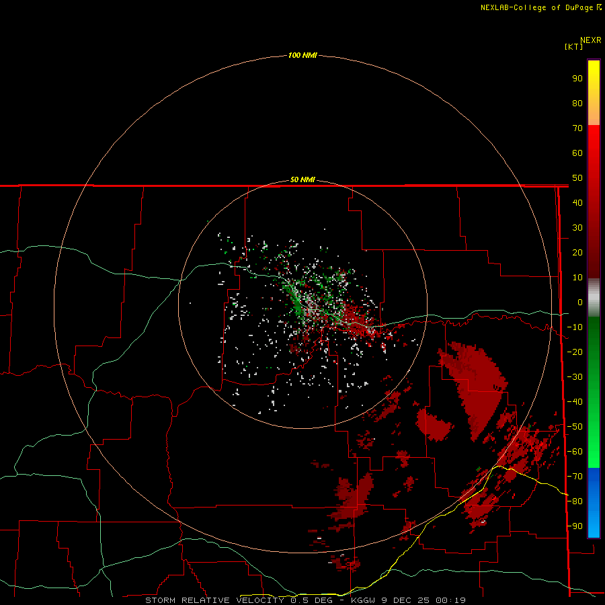Click the -60 knot scale label
The width and height of the screenshot is (605, 605).
click(575, 452)
